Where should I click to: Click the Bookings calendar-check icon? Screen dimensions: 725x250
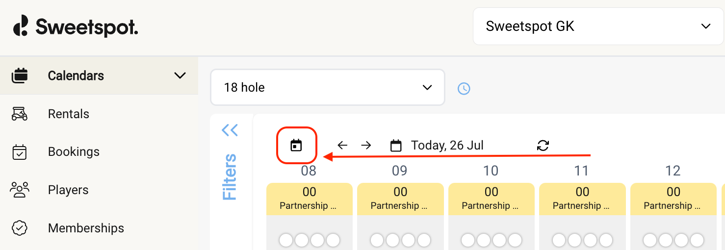coord(20,152)
